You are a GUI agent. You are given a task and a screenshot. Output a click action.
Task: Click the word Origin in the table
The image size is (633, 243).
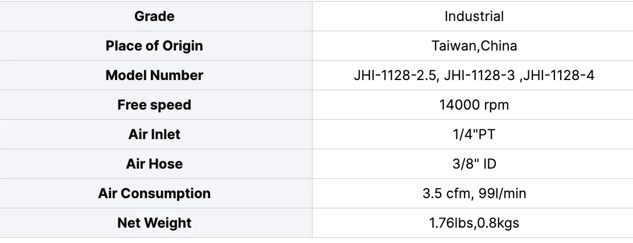[x=183, y=46]
